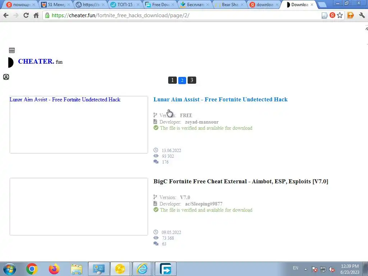368x276 pixels.
Task: Click the date '13.06.2022'
Action: pos(171,151)
